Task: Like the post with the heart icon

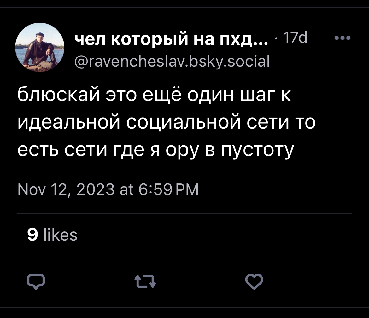Action: [254, 281]
